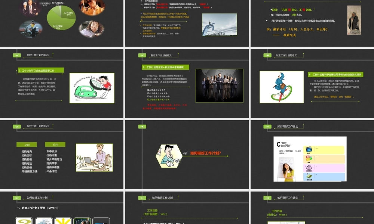Click the pink panel's cloud sketch icon
Viewport: 374px width, 224px height.
coord(309,168)
